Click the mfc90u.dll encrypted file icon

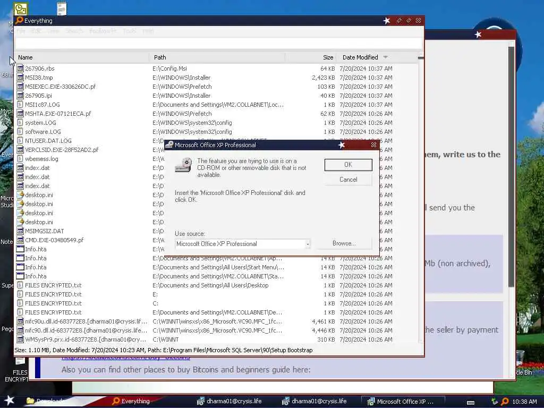pos(20,321)
